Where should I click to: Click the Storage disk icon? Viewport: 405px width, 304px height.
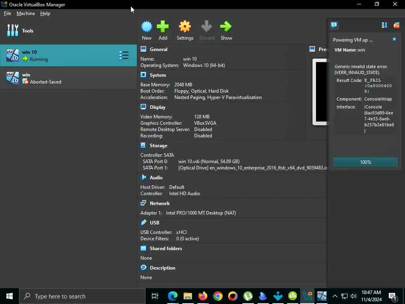coord(143,146)
